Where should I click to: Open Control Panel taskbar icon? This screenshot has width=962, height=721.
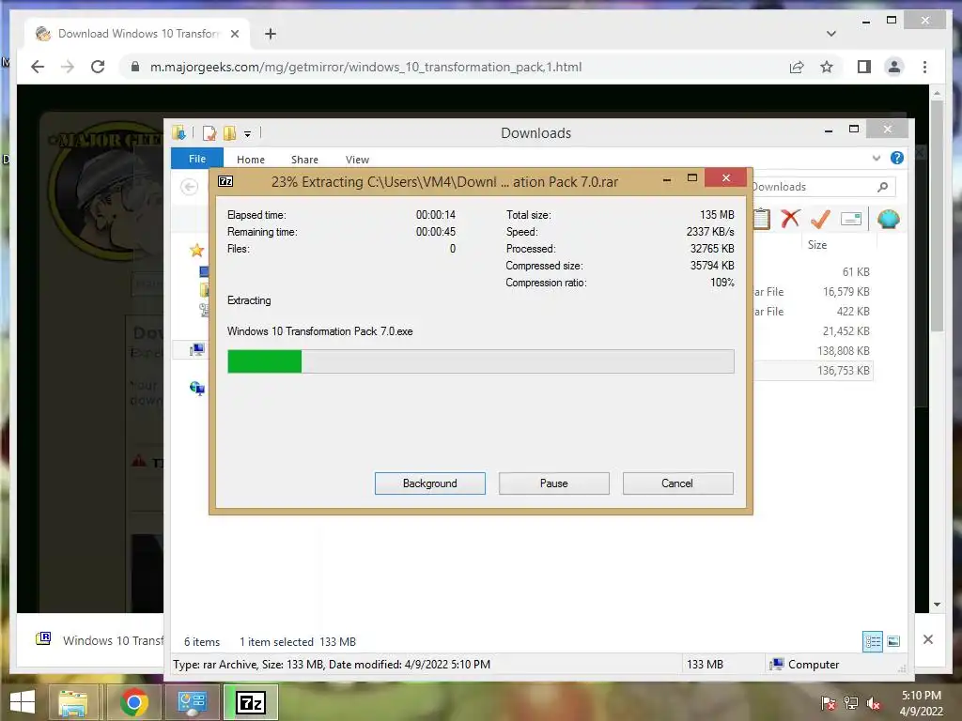[x=192, y=702]
